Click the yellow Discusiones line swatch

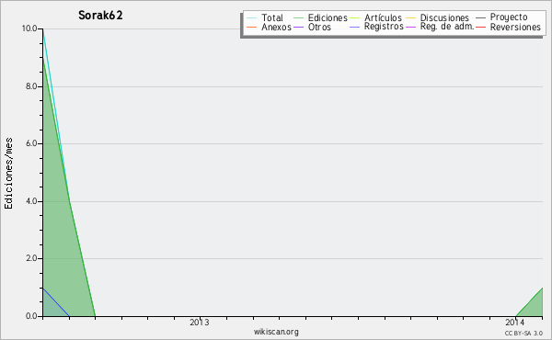click(x=411, y=17)
